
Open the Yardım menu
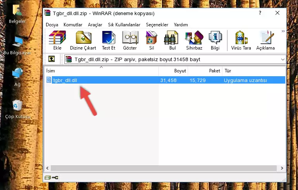[x=181, y=25]
